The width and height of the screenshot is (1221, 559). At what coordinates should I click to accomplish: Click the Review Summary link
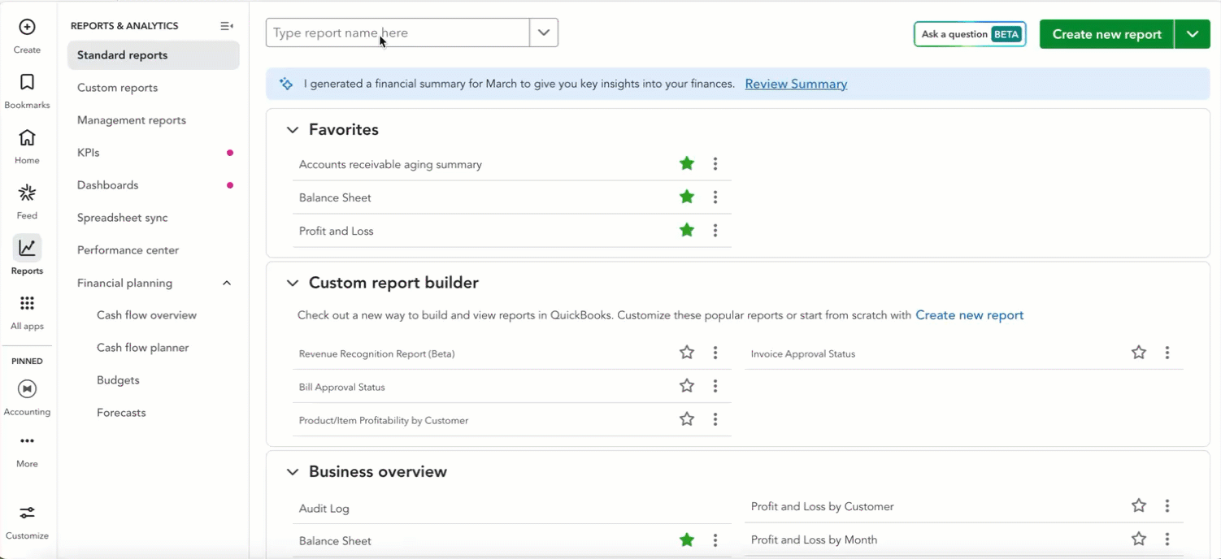(796, 84)
